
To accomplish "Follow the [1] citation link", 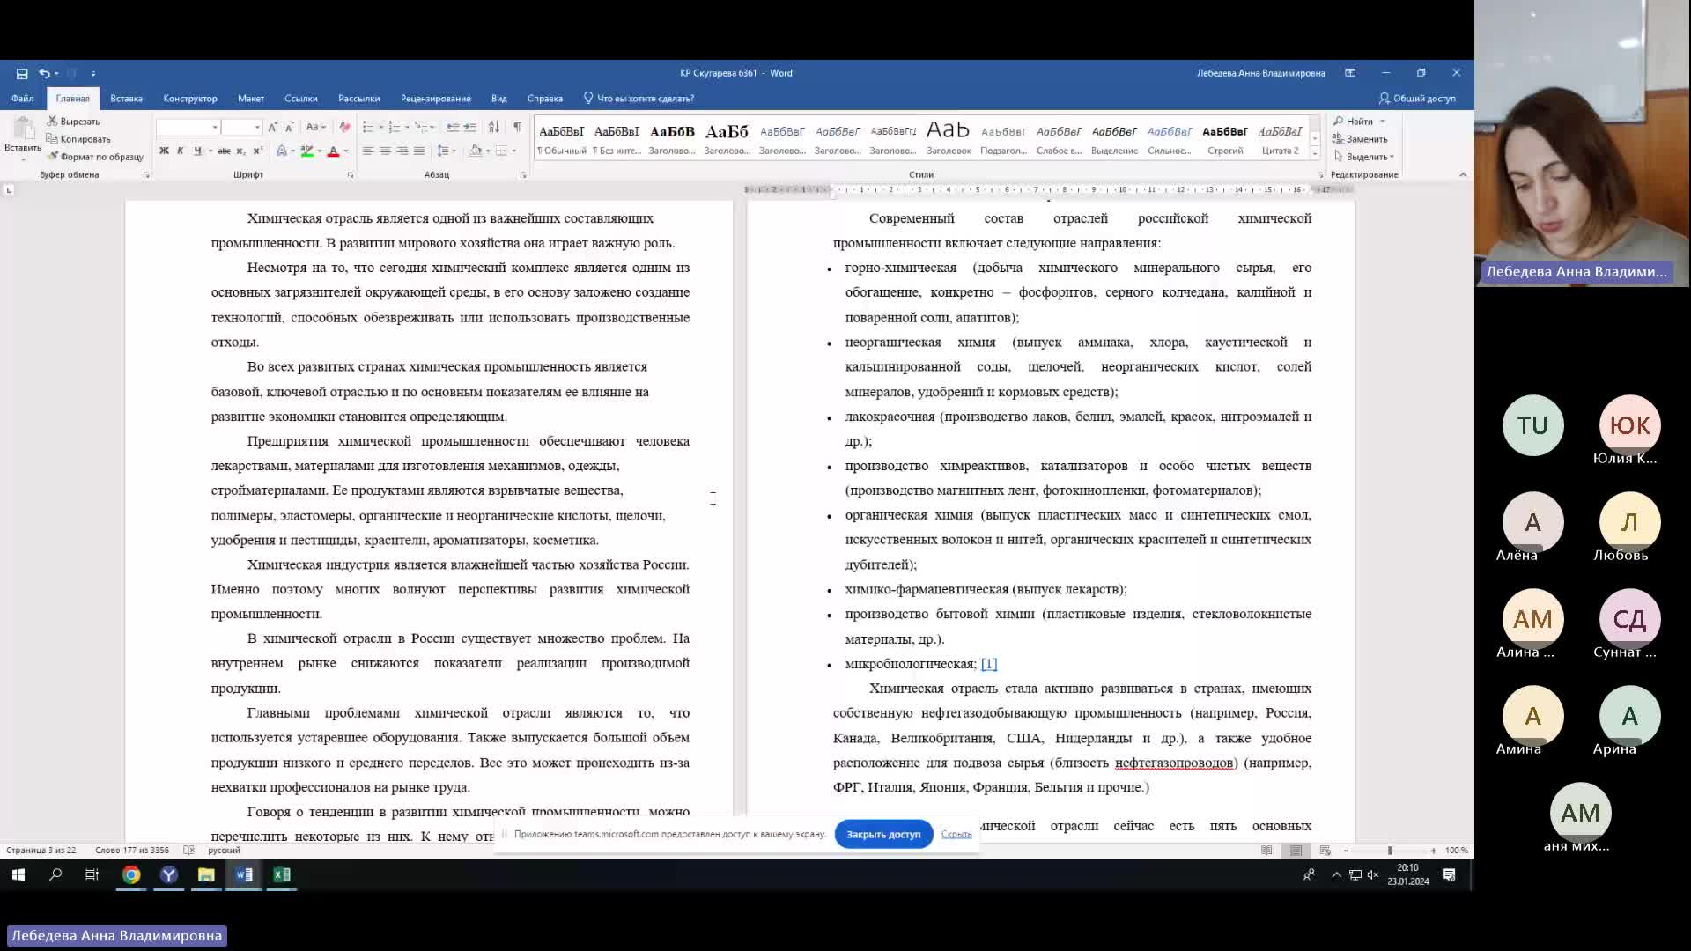I will 989,664.
